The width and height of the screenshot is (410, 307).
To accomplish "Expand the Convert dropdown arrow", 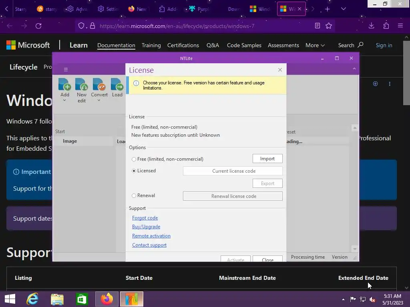I will [99, 100].
